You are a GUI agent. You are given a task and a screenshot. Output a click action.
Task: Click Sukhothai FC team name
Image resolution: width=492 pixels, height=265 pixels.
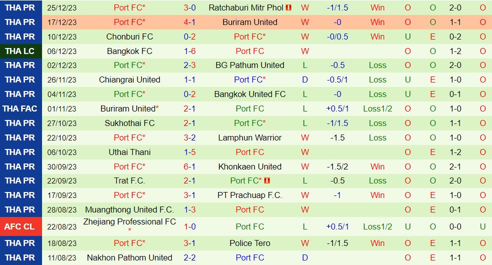tap(130, 123)
